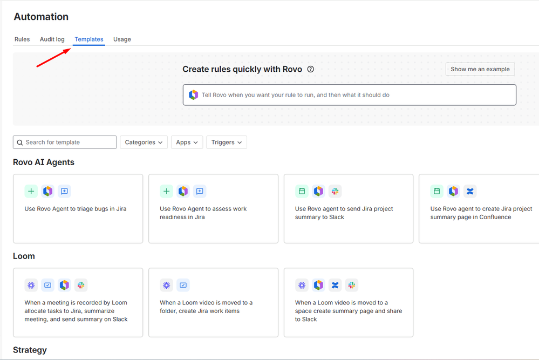The height and width of the screenshot is (360, 539).
Task: Click Rovo icon on Confluence summary page card
Action: click(454, 191)
